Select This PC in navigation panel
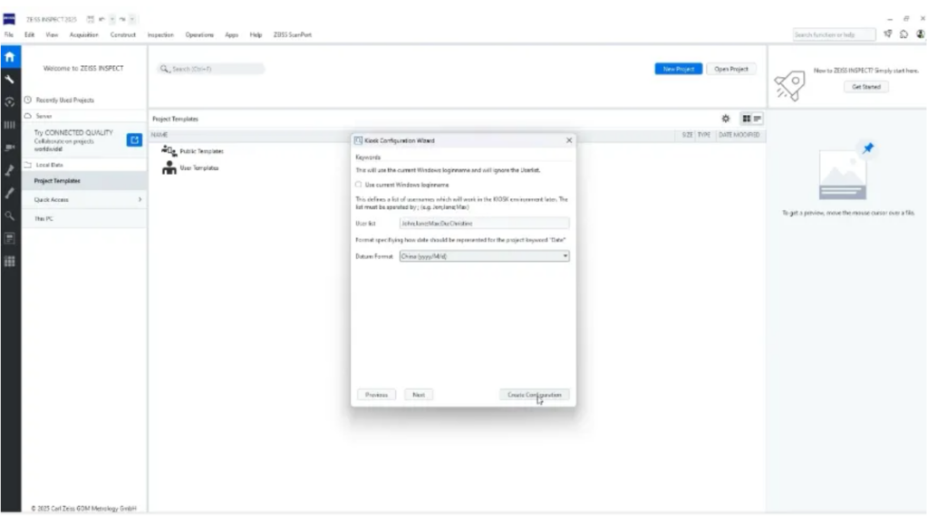The width and height of the screenshot is (928, 516). tap(84, 219)
